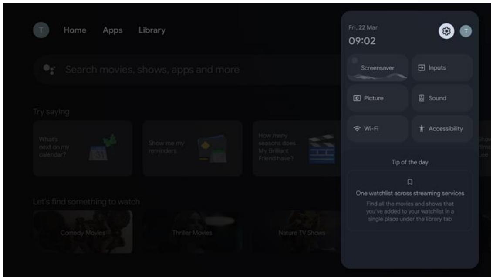Click the 09:02 clock text
Viewport: 493px width, 277px height.
[x=362, y=41]
